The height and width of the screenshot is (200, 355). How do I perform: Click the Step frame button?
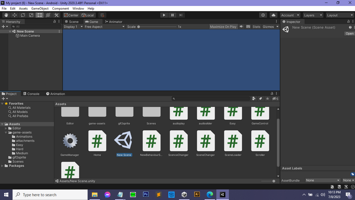[181, 15]
